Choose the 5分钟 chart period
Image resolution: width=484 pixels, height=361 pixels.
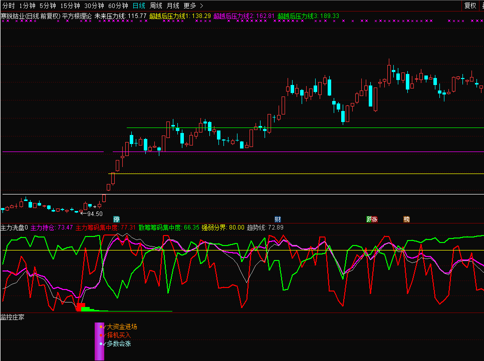click(x=48, y=5)
